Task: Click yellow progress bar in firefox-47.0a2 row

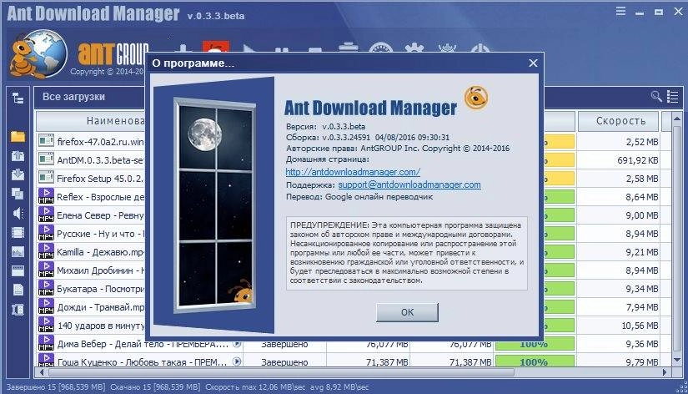Action: (x=559, y=141)
